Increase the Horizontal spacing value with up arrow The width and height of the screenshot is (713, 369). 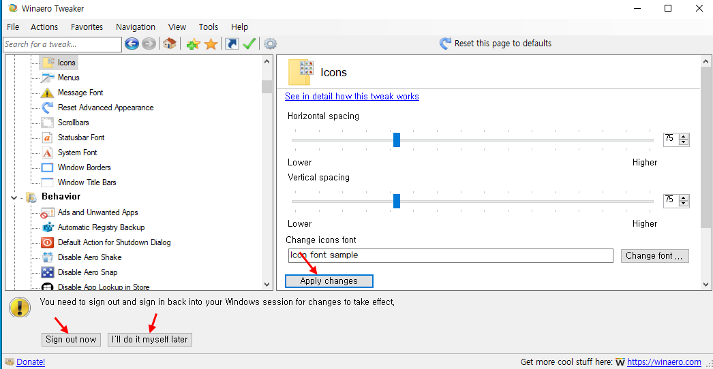[x=683, y=137]
